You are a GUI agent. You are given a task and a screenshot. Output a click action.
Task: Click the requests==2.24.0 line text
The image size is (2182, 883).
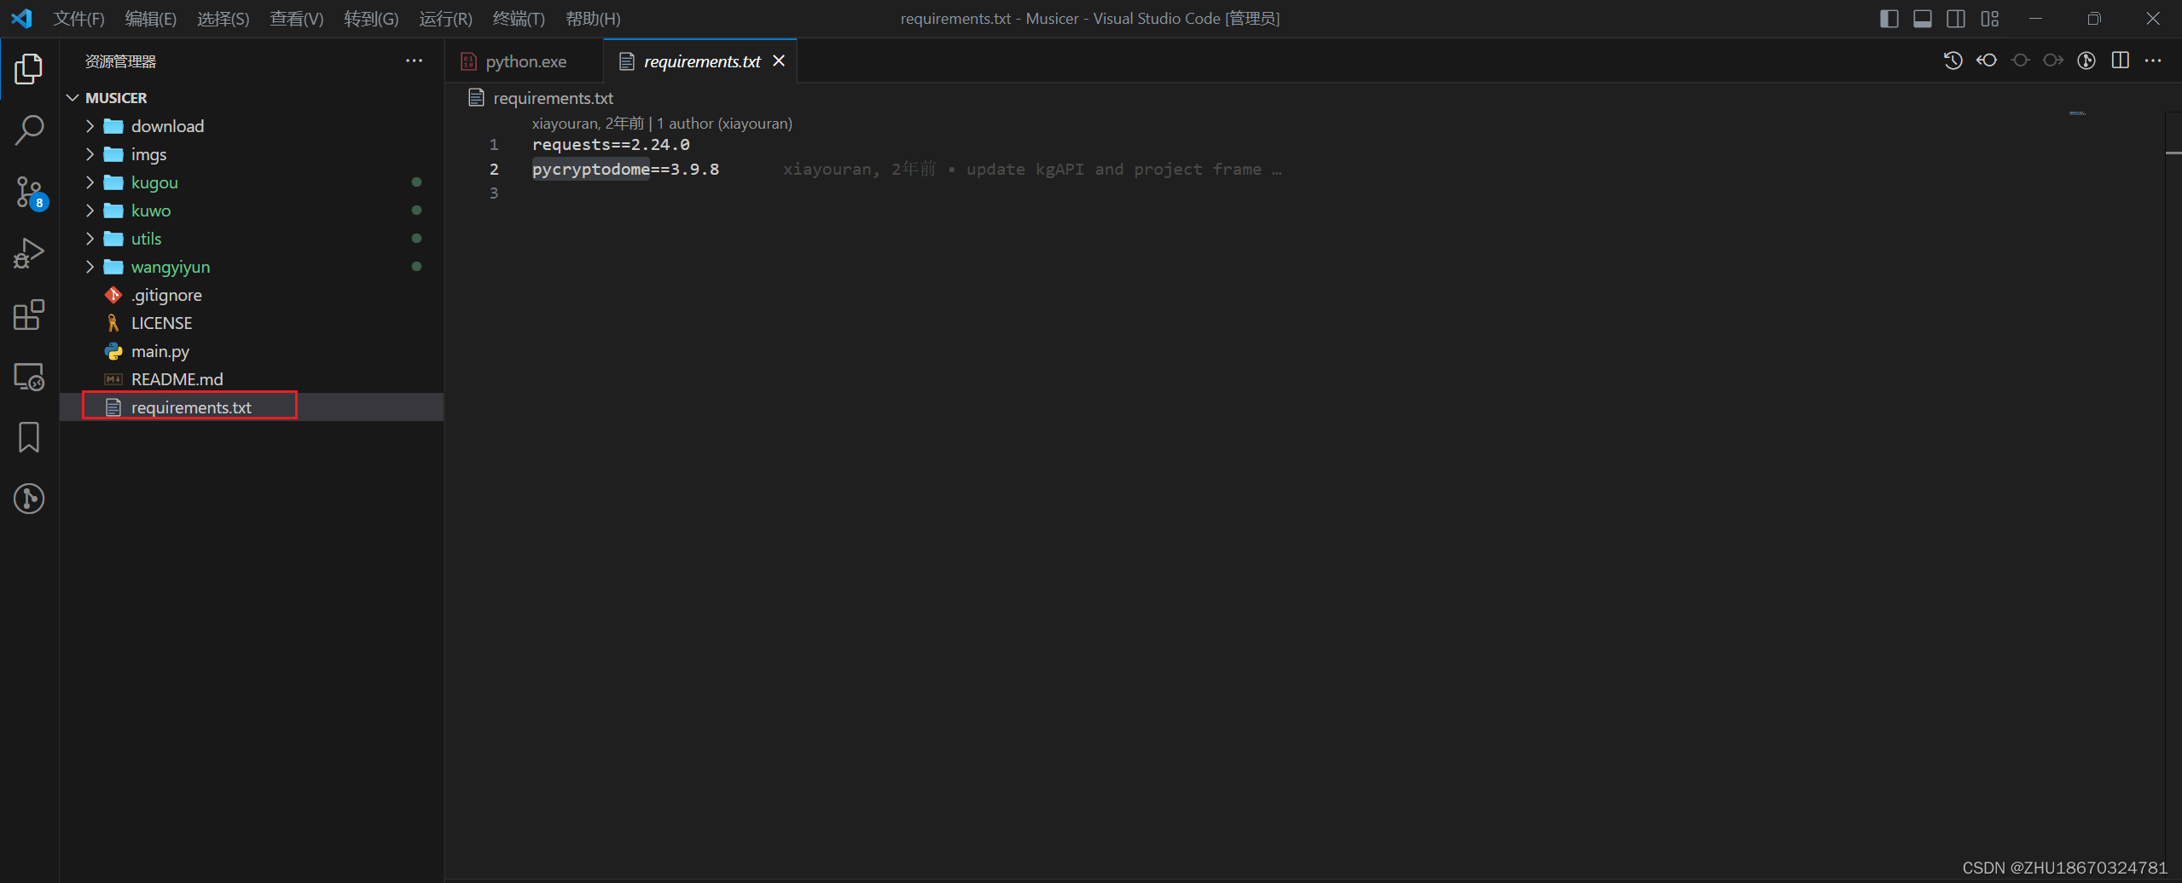coord(611,145)
